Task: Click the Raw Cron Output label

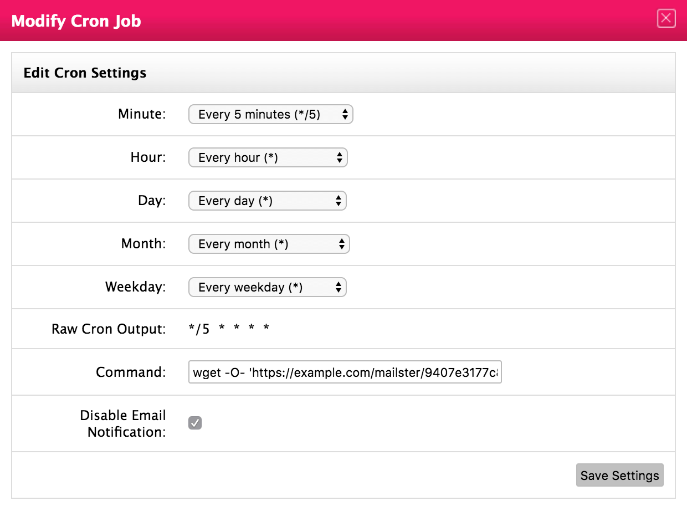Action: [109, 329]
